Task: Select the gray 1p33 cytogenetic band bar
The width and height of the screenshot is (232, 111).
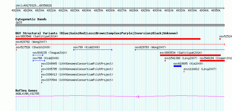Action: [120, 25]
